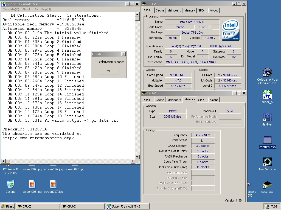This screenshot has height=210, width=281.
Task: Open the Calculate(C) menu in Super PI
Action: [11, 9]
